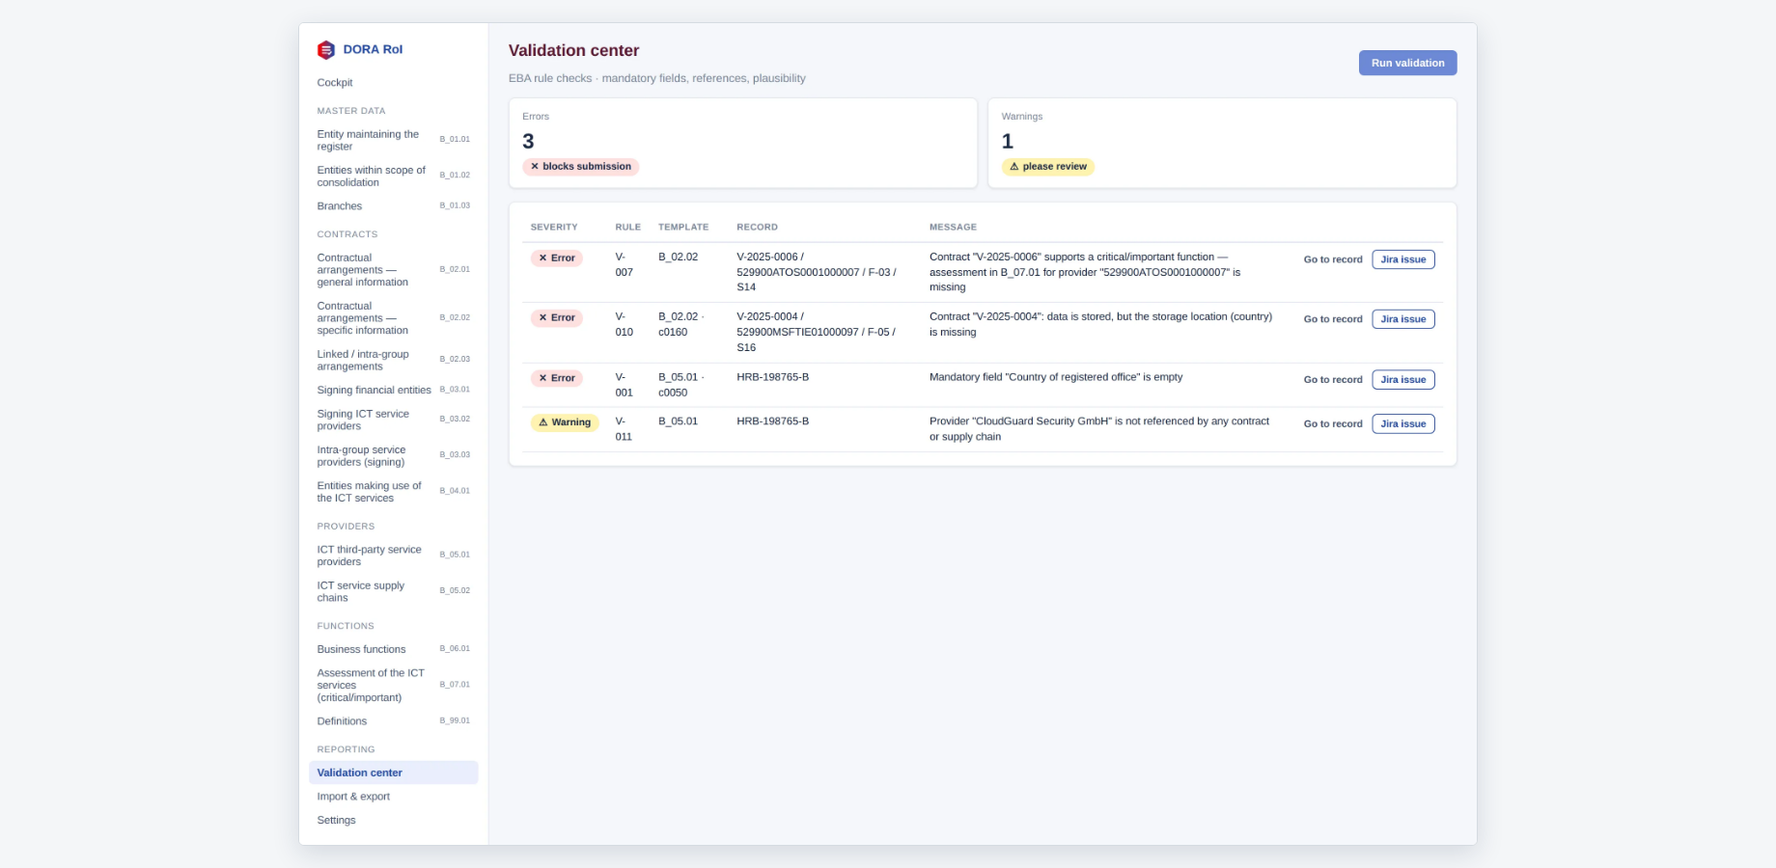Click the 'Validation center' page heading

click(x=574, y=51)
